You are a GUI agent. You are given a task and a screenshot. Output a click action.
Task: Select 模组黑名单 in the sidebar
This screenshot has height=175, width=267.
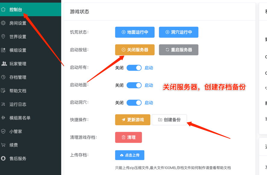click(20, 118)
